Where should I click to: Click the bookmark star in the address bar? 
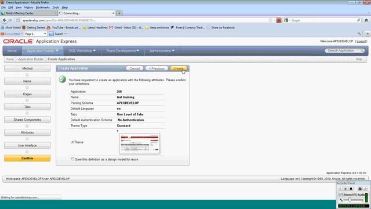point(271,20)
